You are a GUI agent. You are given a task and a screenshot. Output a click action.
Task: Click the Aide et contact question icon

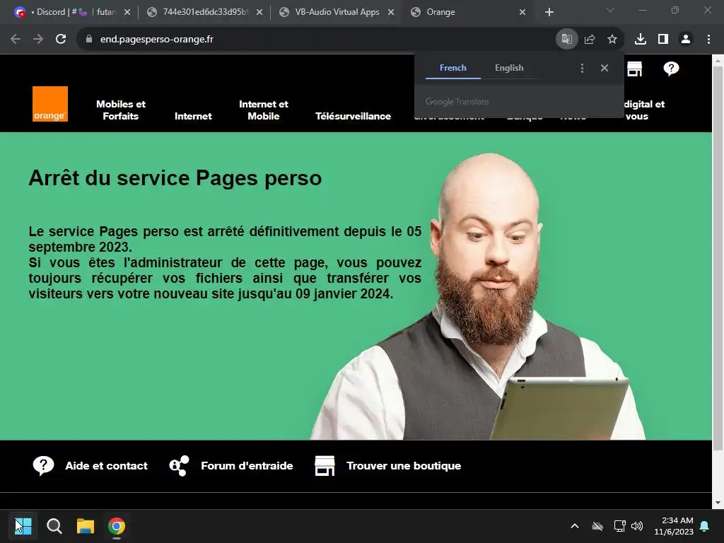click(43, 466)
